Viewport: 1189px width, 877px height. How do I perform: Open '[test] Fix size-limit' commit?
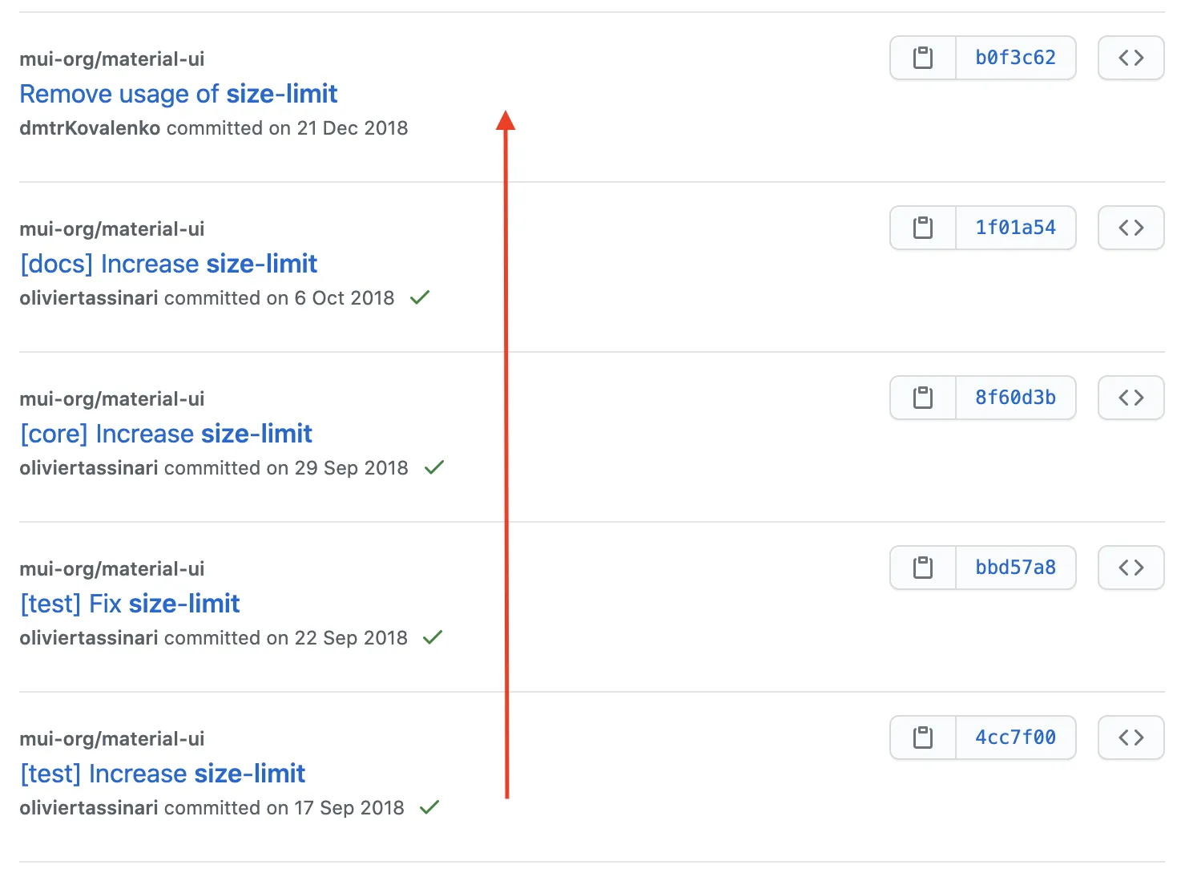click(130, 604)
